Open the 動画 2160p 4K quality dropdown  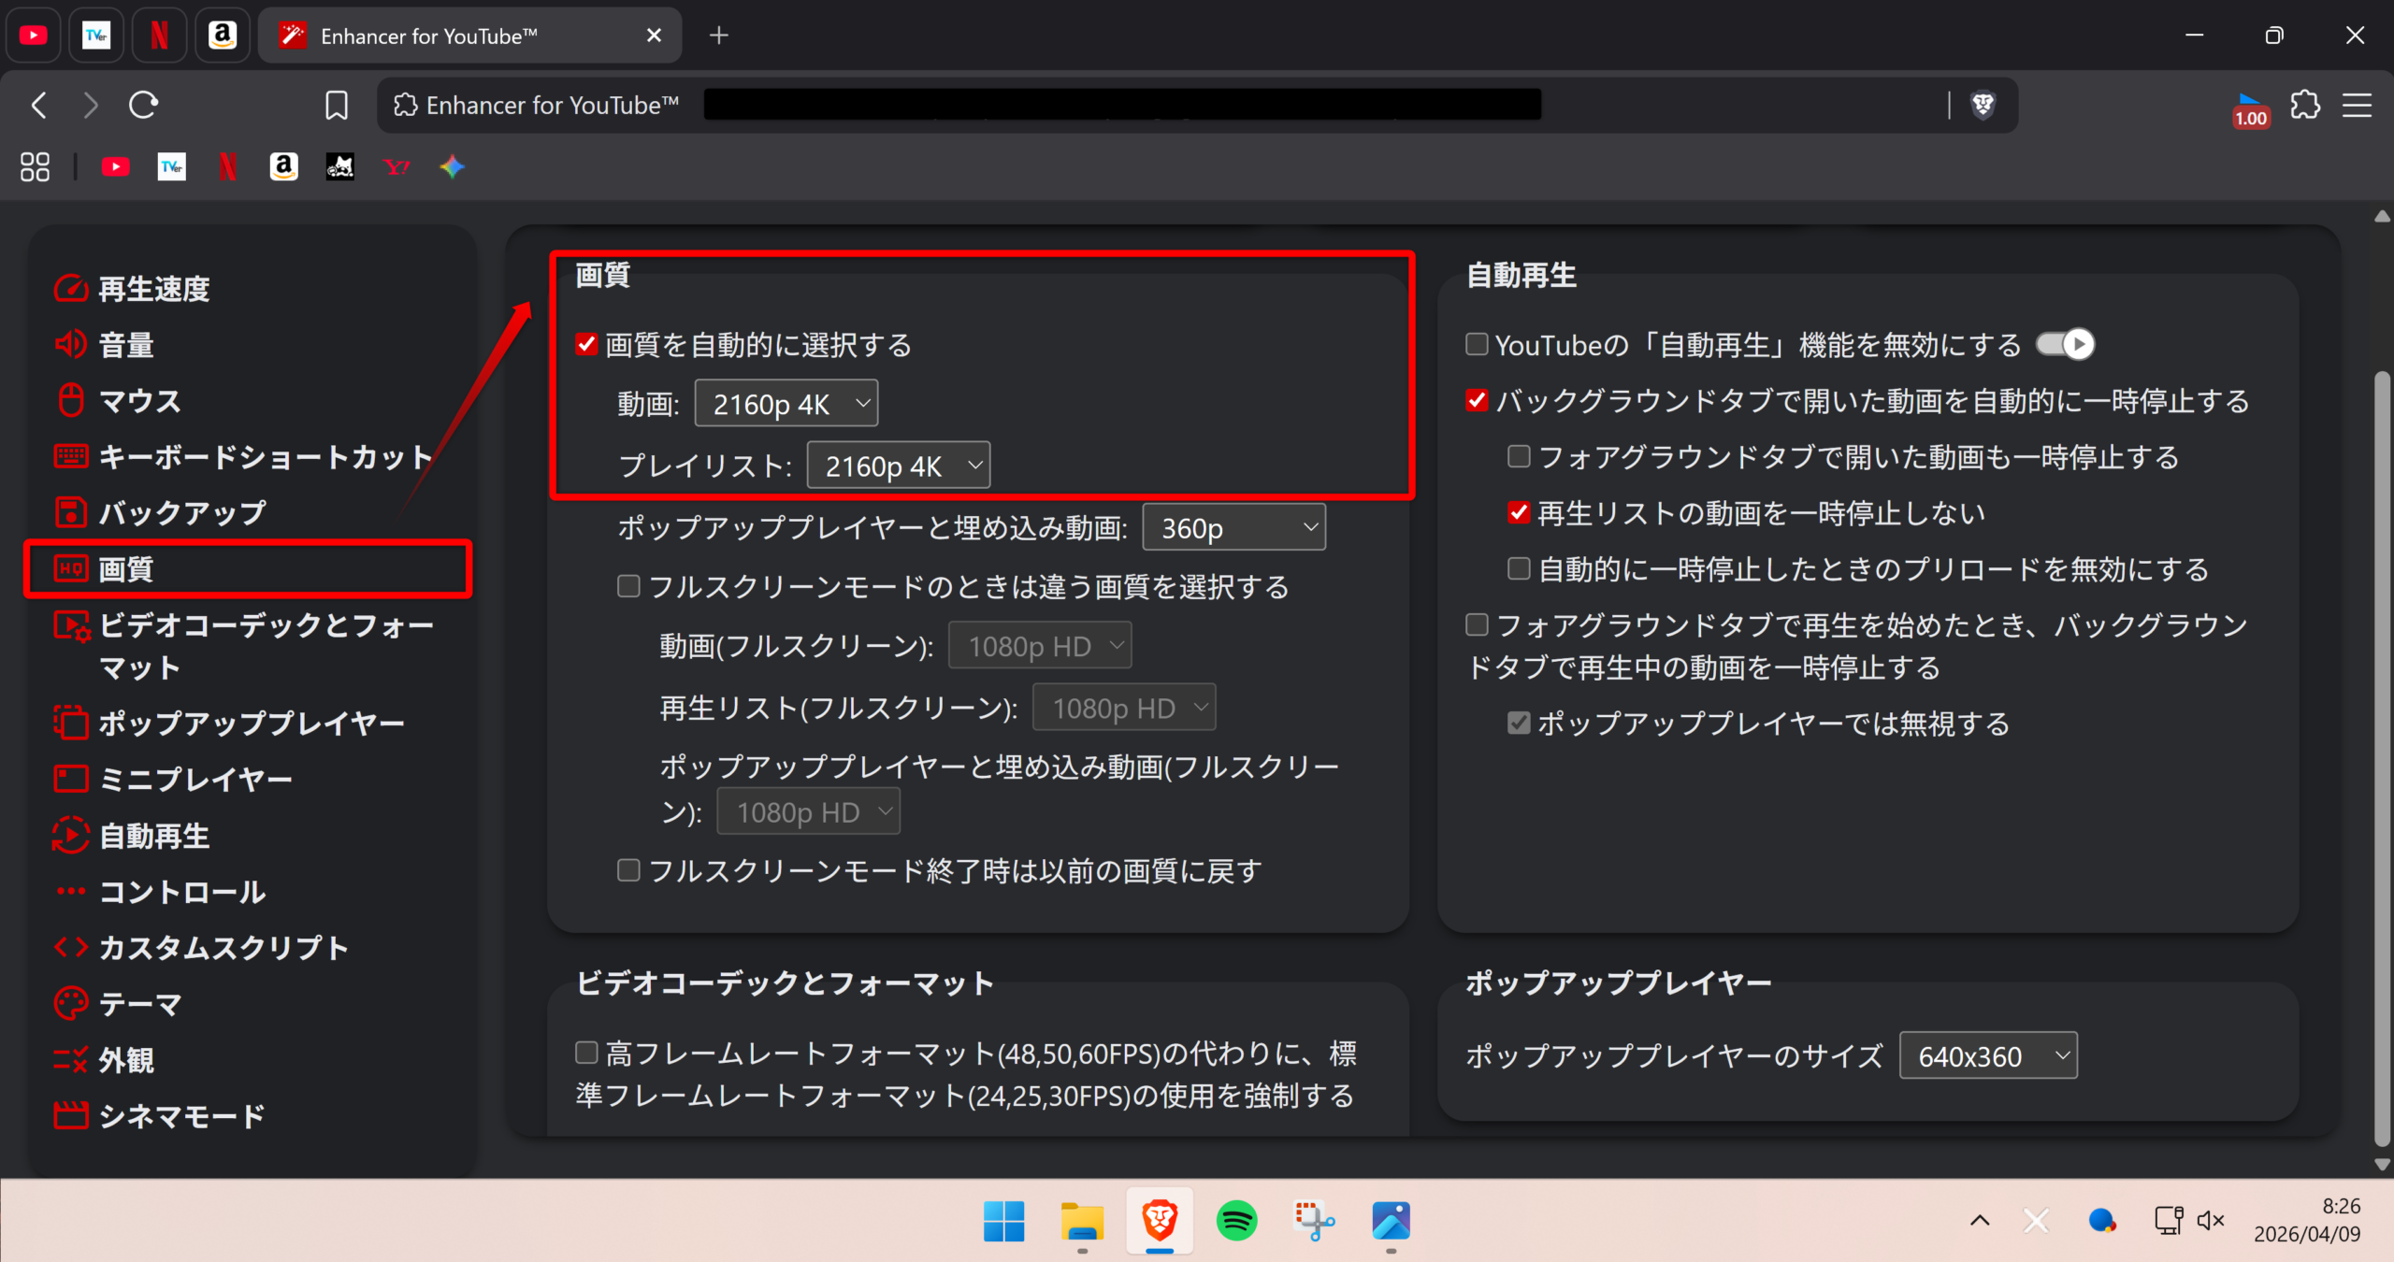point(786,404)
